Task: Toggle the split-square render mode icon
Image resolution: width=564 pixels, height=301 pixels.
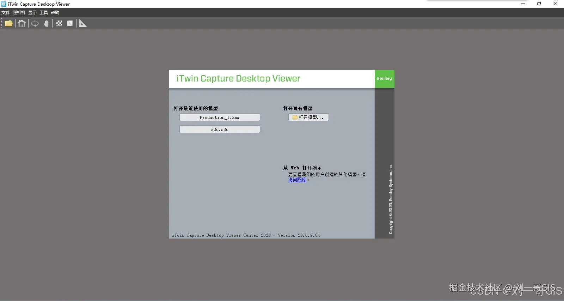Action: click(70, 24)
